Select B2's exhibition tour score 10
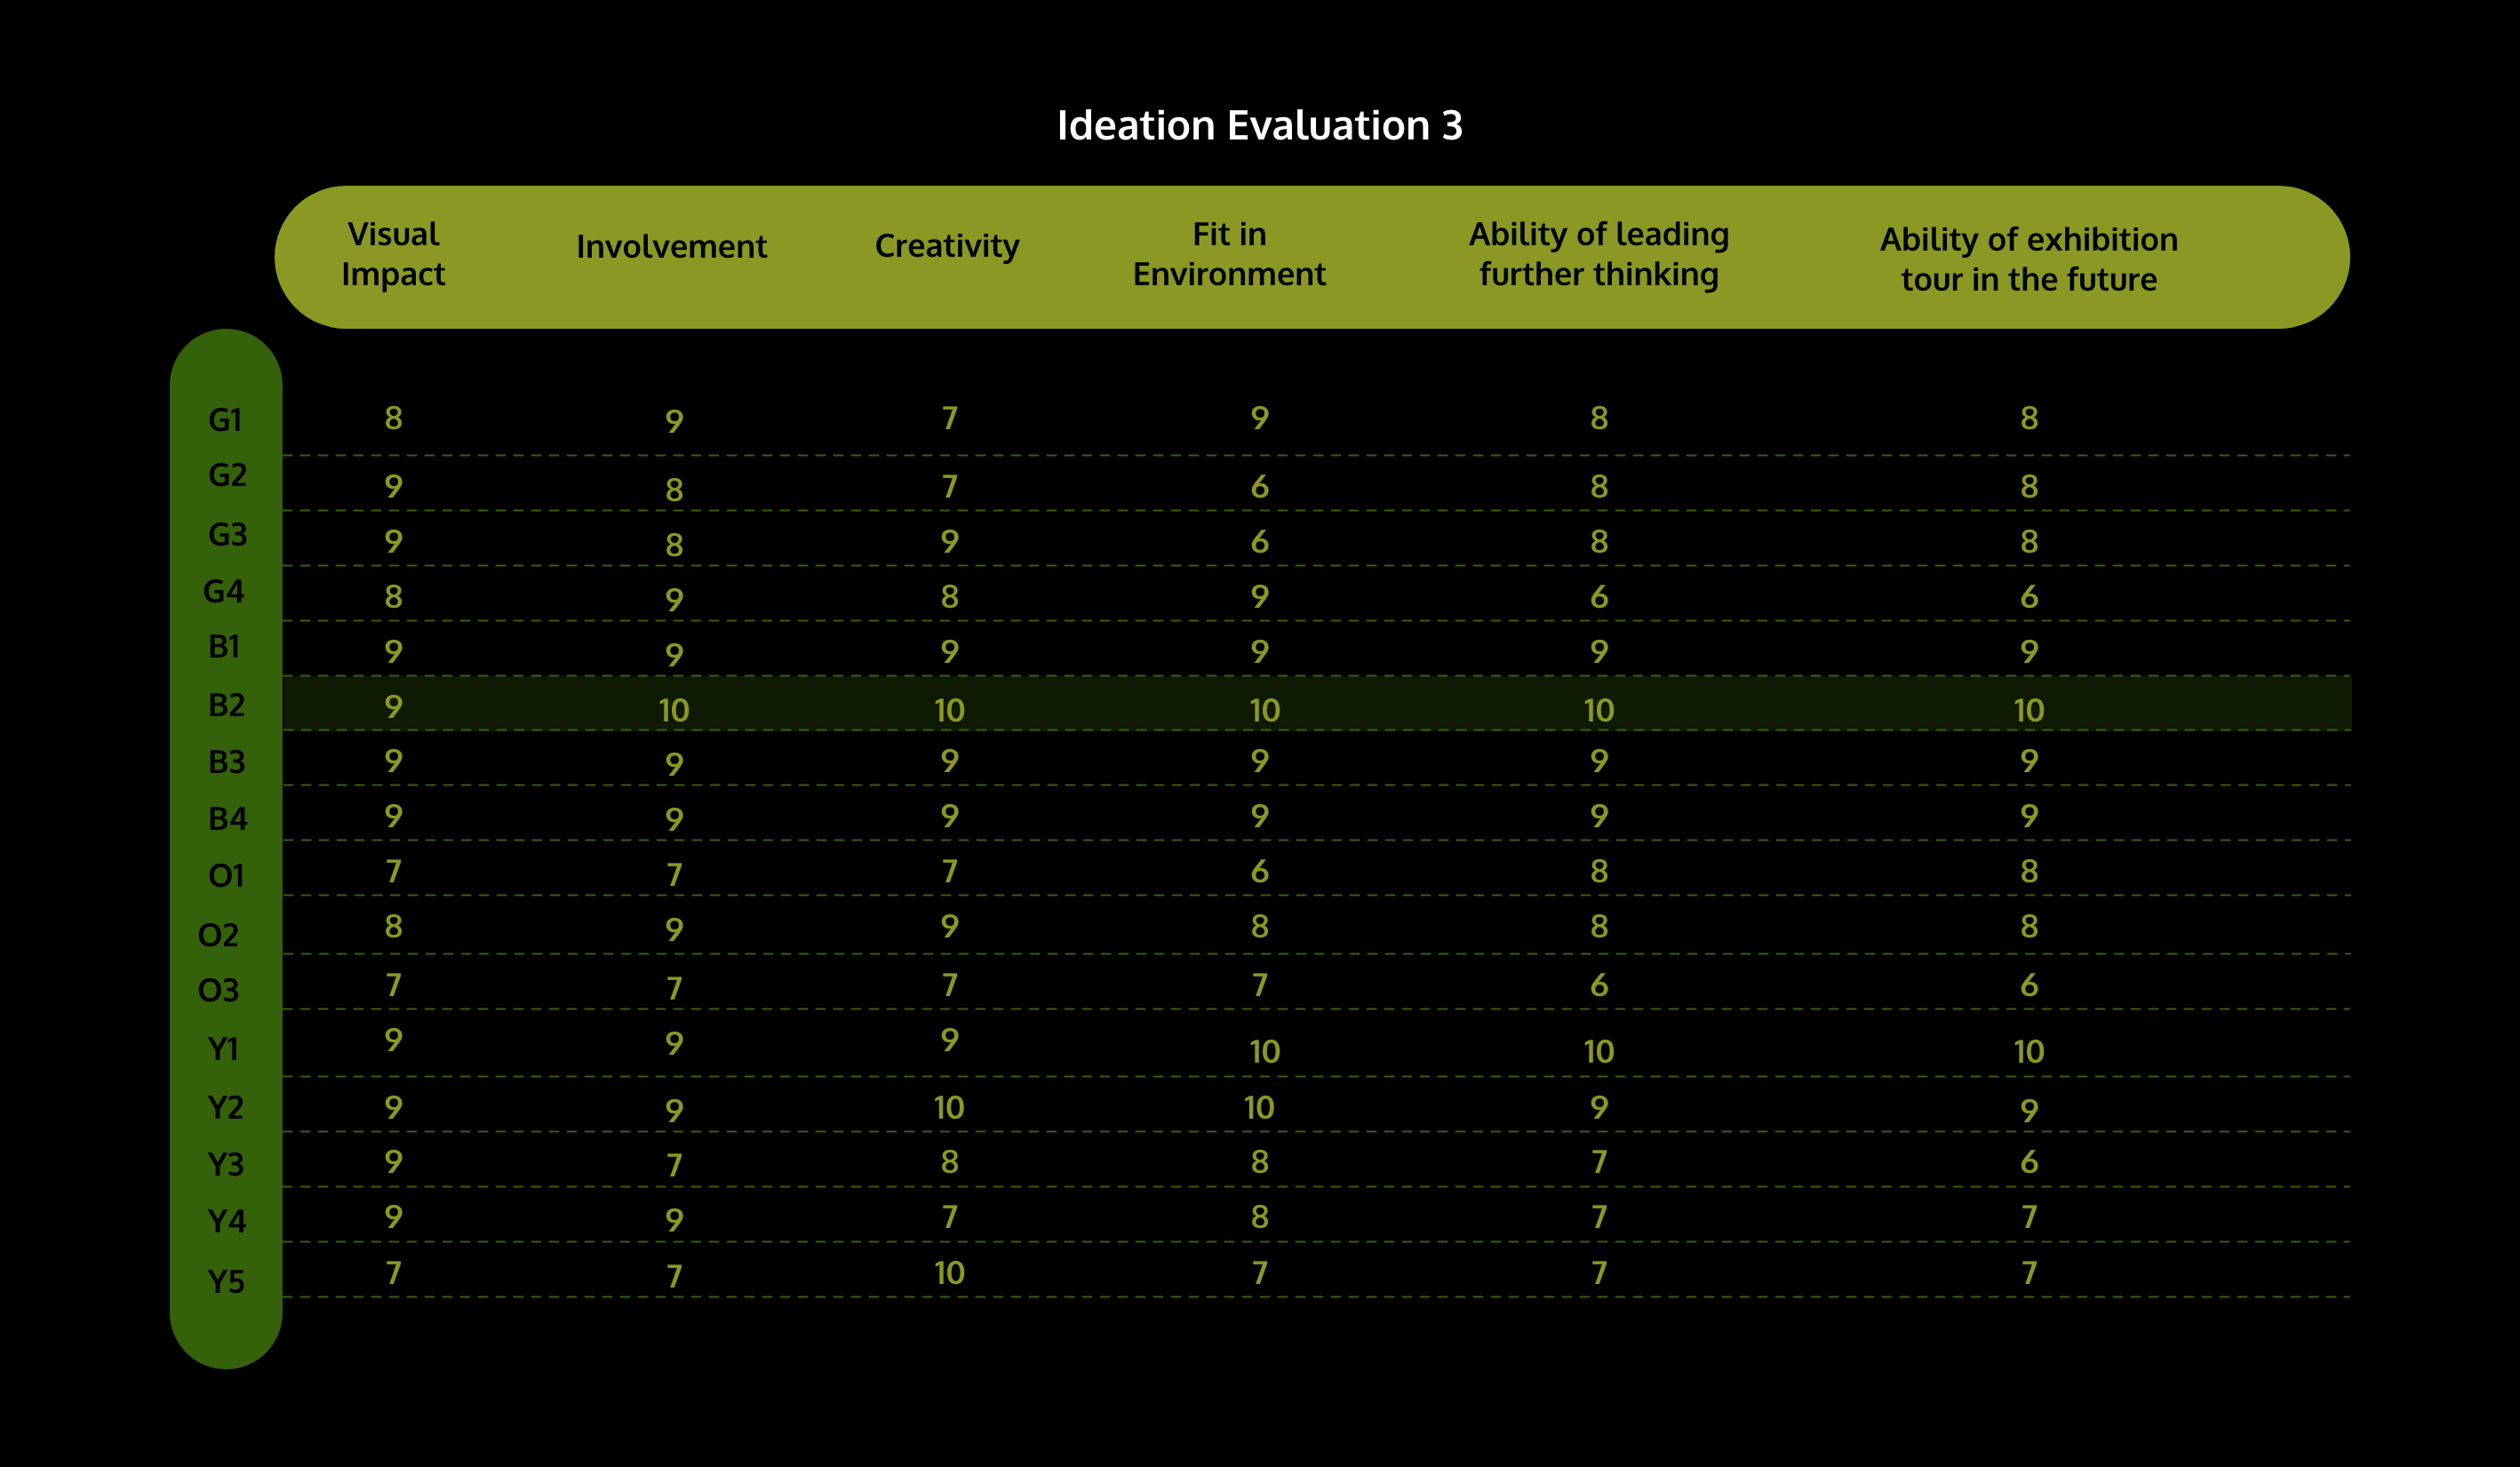Screen dimensions: 2520x1467 2029,710
